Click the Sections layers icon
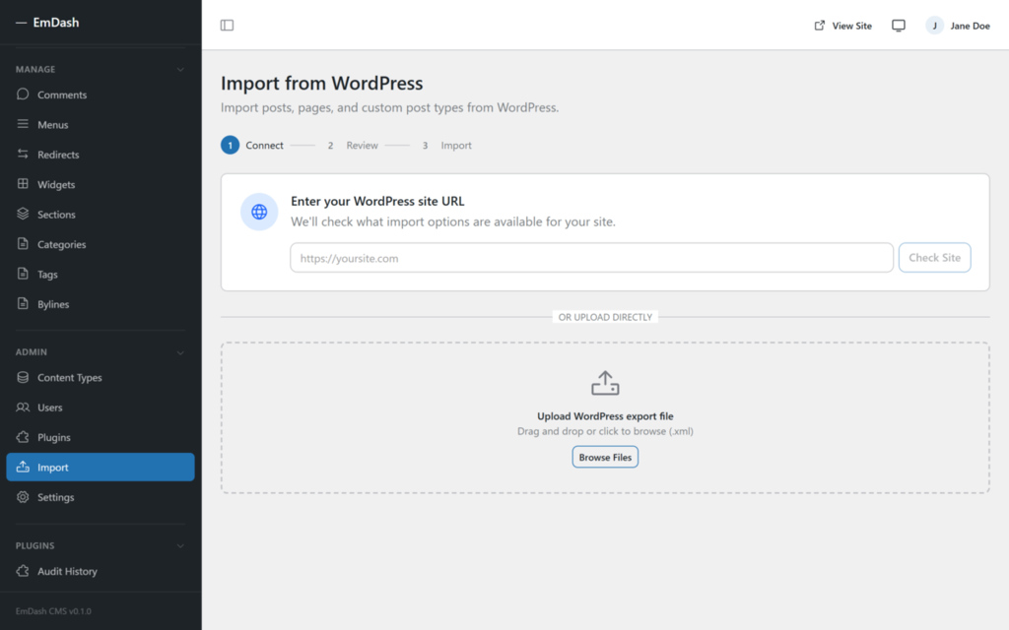The height and width of the screenshot is (630, 1009). [23, 214]
